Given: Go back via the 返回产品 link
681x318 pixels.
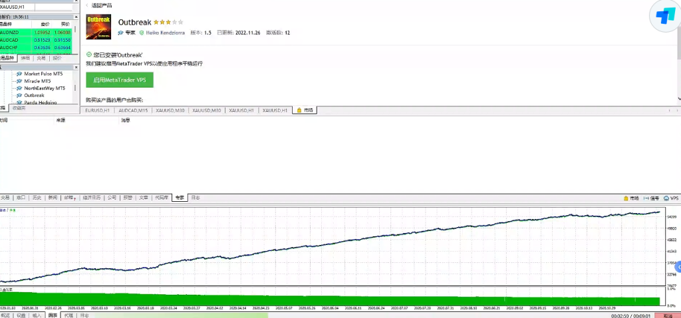Looking at the screenshot, I should click(x=102, y=5).
